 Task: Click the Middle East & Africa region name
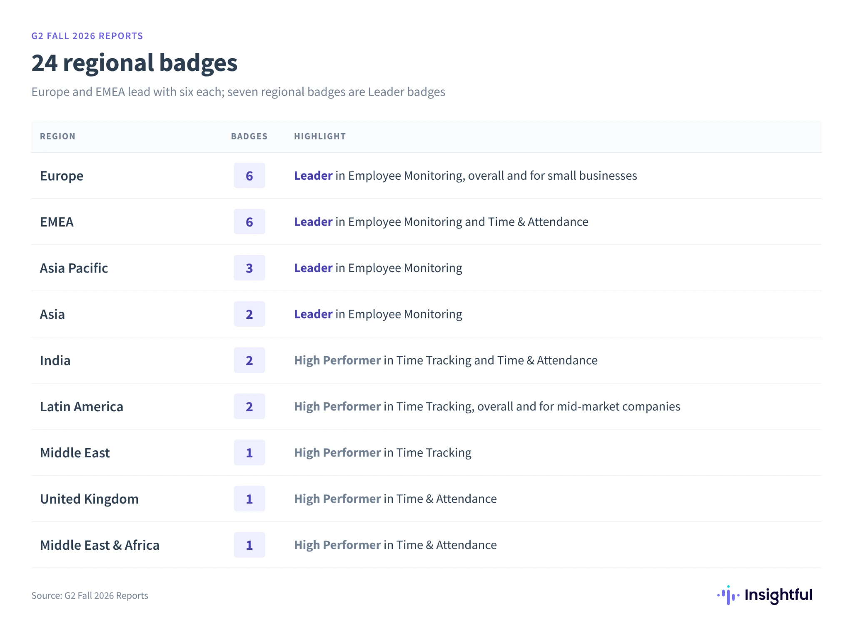click(100, 545)
